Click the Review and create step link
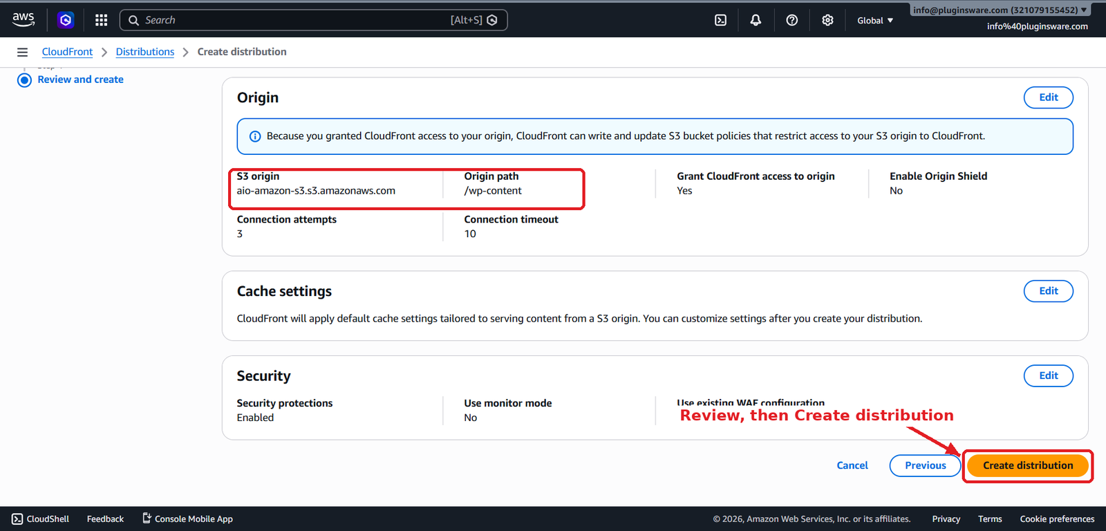The height and width of the screenshot is (531, 1106). (80, 80)
